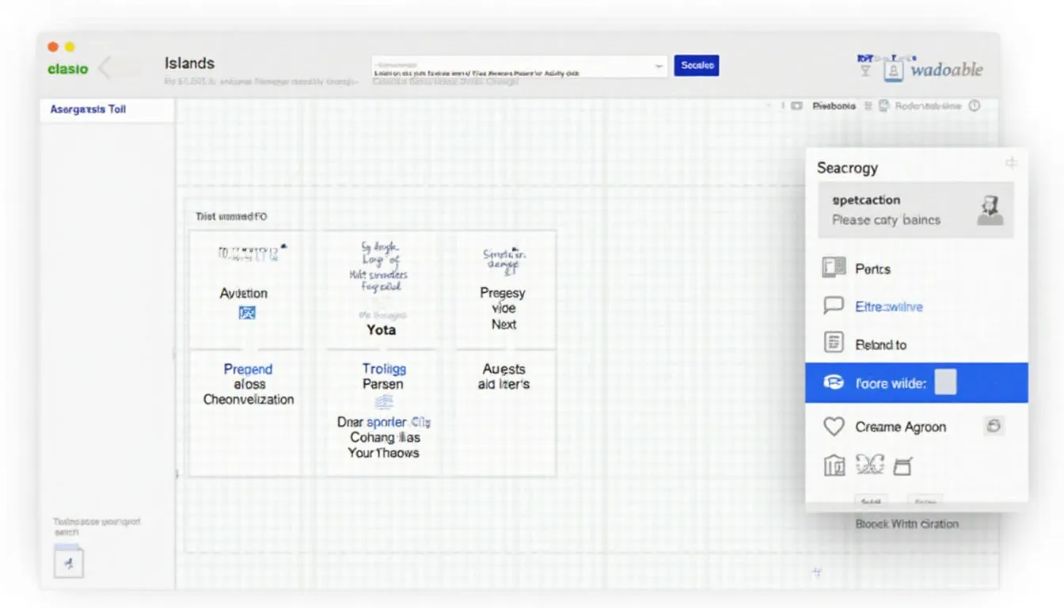Click the file thumbnail at sidebar bottom
The width and height of the screenshot is (1064, 608).
tap(69, 561)
